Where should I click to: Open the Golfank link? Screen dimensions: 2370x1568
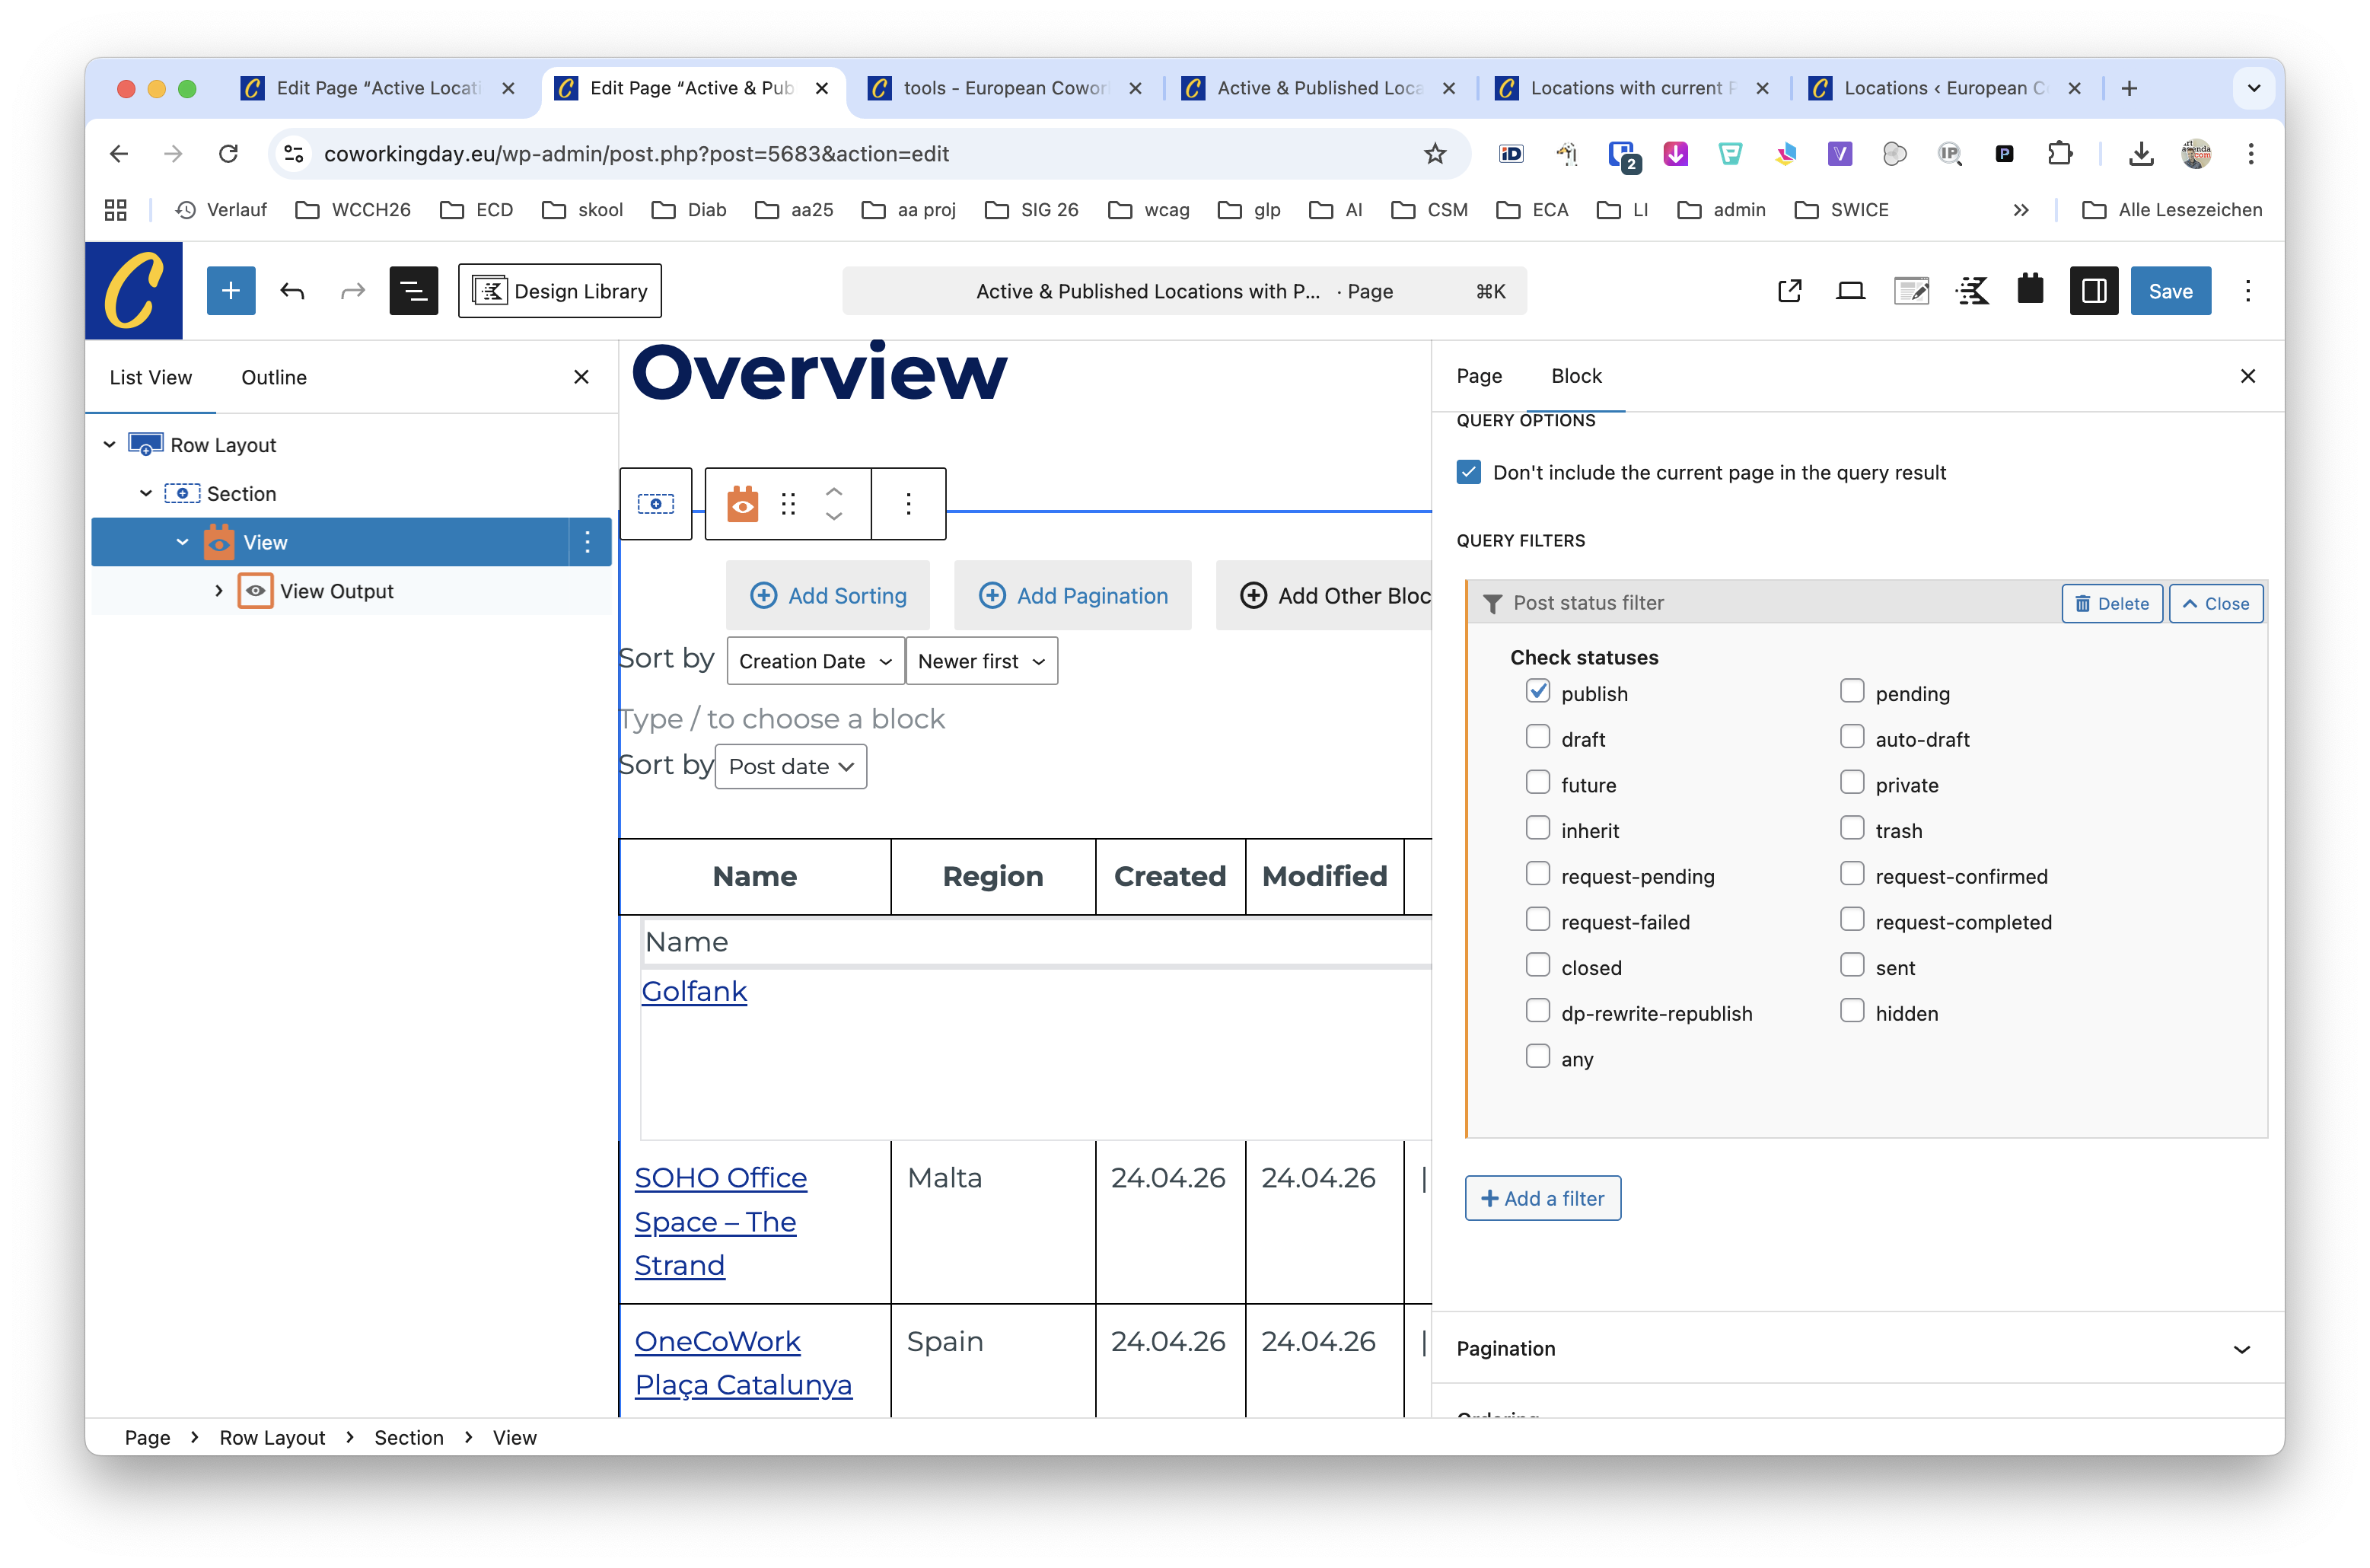pyautogui.click(x=693, y=991)
